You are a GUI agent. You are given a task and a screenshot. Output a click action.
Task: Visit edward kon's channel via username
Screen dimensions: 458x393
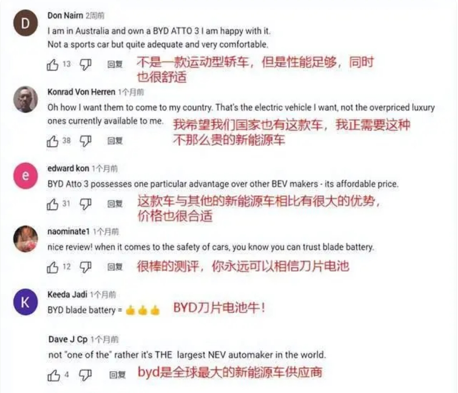tap(68, 169)
